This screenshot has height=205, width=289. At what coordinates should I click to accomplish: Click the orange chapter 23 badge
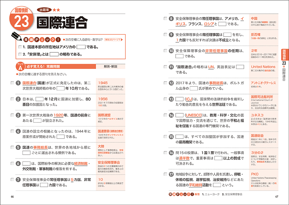coord(21,19)
